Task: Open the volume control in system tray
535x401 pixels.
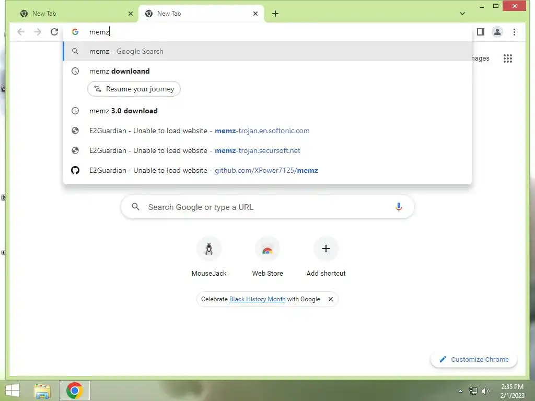Action: (486, 391)
